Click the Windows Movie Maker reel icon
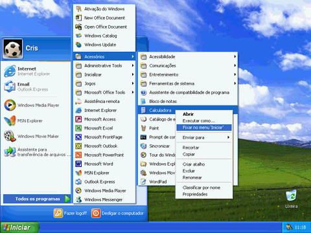Screen dimensions: 311x233 [x=10, y=136]
